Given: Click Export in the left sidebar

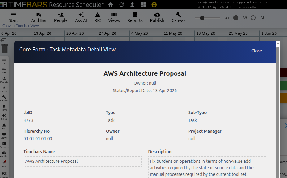Looking at the screenshot, I should pyautogui.click(x=4, y=89).
